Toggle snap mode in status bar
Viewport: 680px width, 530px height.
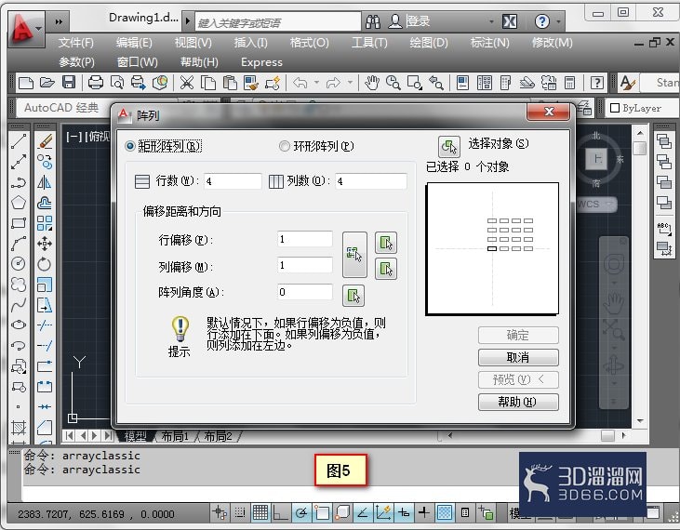[x=240, y=512]
